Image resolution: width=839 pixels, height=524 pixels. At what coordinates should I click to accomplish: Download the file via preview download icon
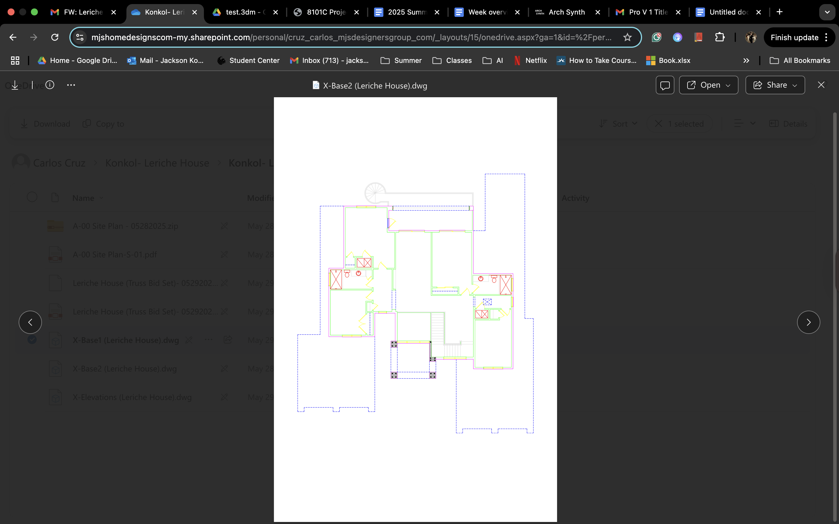tap(15, 85)
